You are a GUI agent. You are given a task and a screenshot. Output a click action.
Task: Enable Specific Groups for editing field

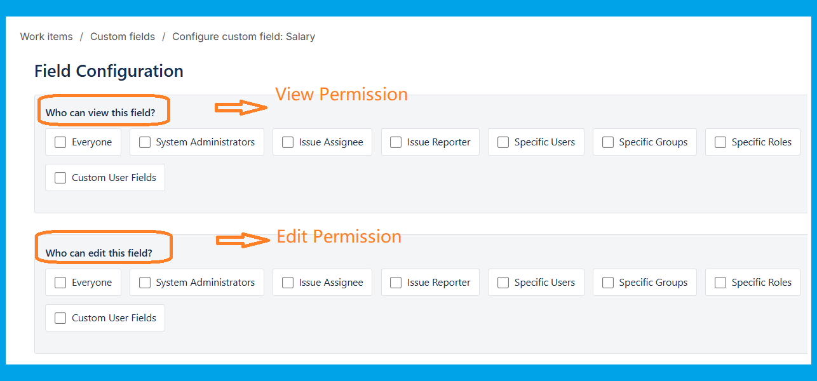click(608, 283)
